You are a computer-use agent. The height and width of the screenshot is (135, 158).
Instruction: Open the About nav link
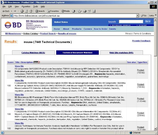(x=66, y=29)
